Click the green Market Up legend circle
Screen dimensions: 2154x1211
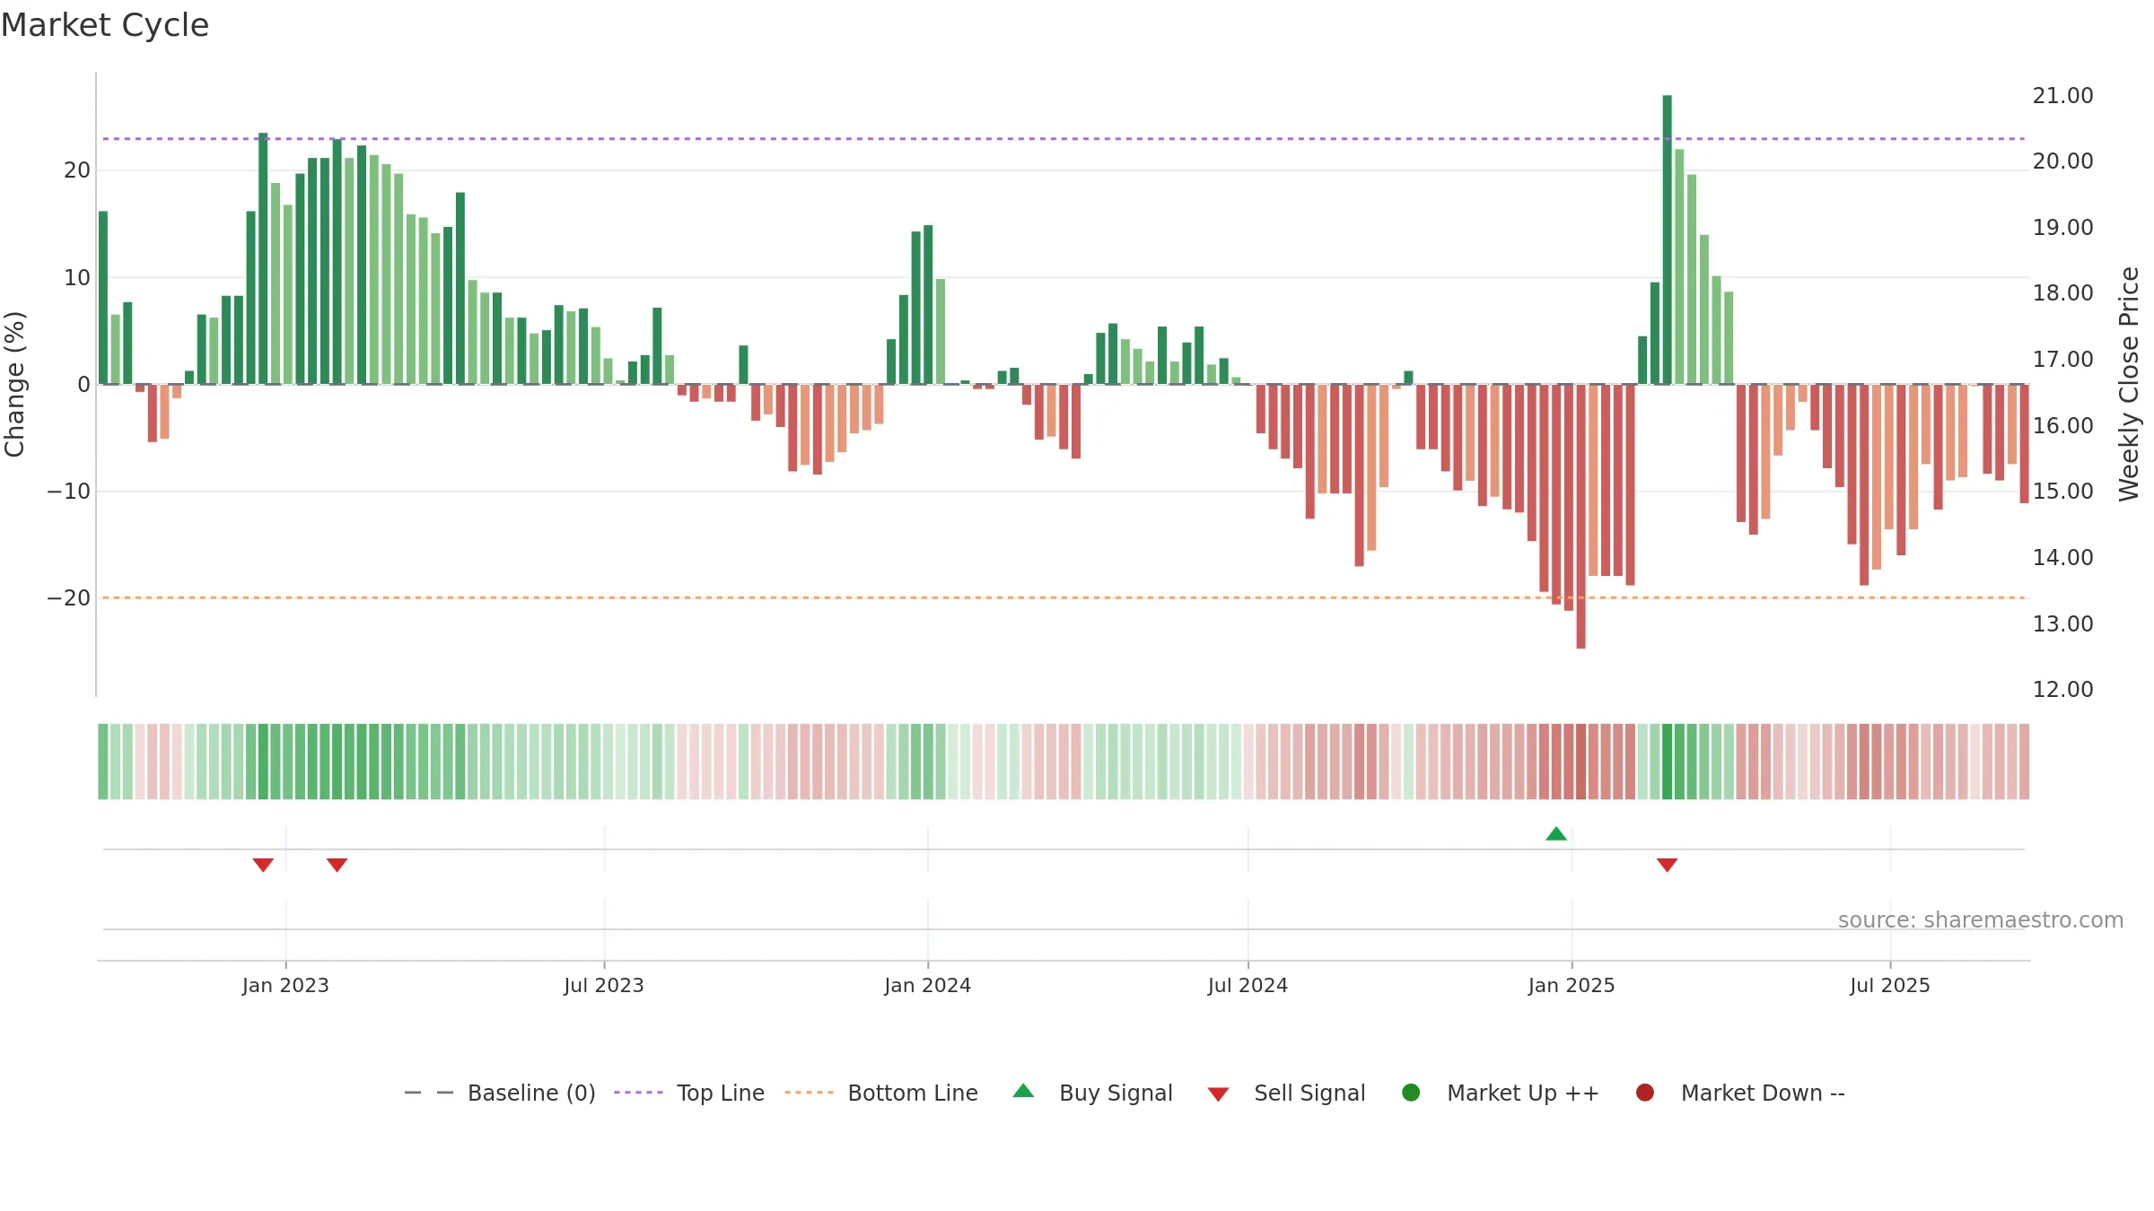click(1411, 1093)
